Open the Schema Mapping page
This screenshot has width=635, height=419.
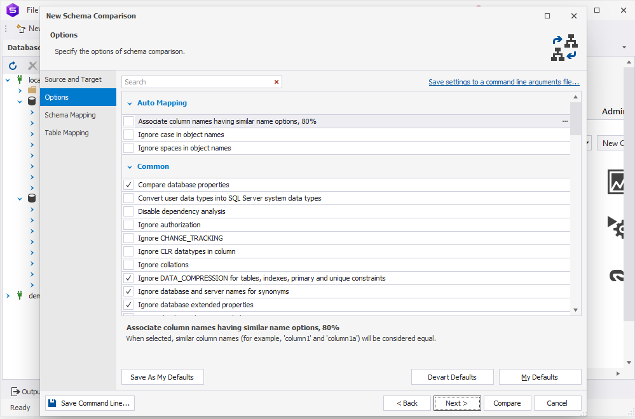point(70,115)
